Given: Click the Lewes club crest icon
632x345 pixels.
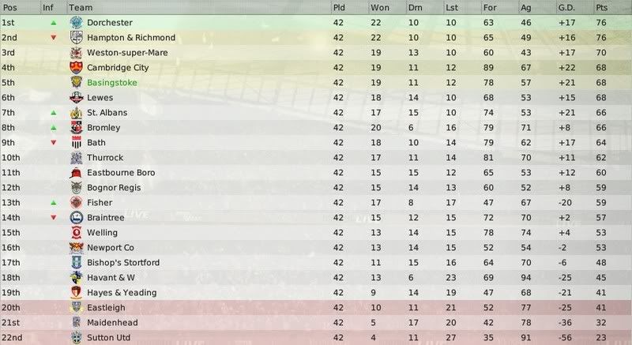Looking at the screenshot, I should coord(76,97).
